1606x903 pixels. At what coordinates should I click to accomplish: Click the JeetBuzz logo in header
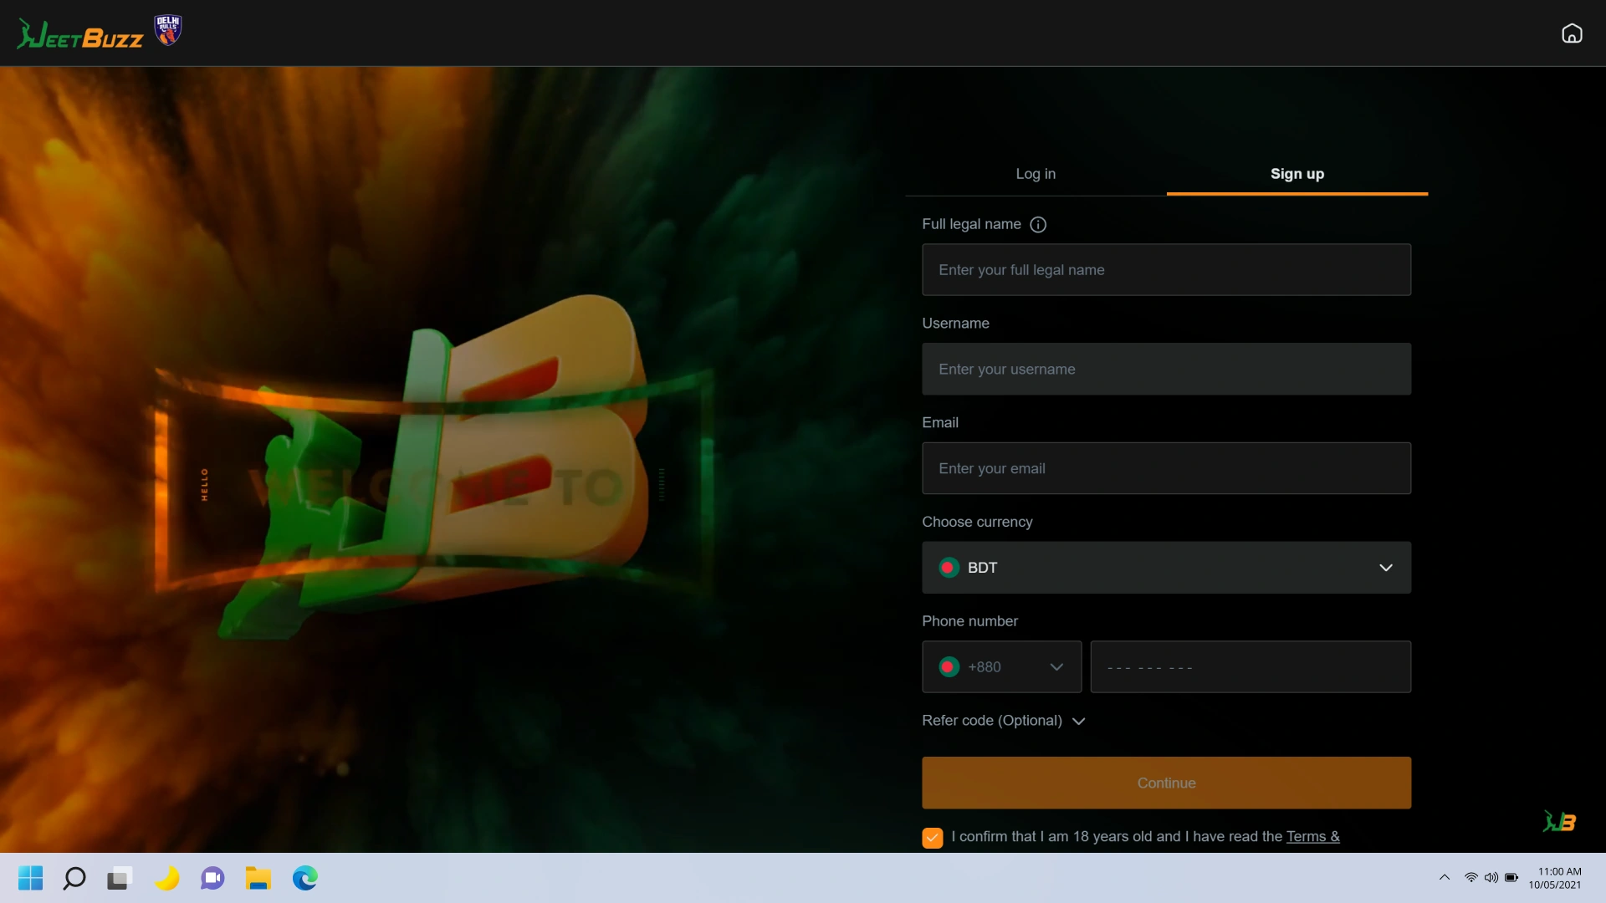(x=80, y=34)
